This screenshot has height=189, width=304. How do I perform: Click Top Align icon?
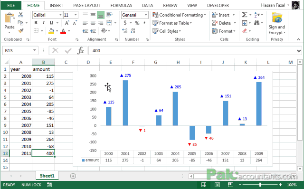pos(85,14)
